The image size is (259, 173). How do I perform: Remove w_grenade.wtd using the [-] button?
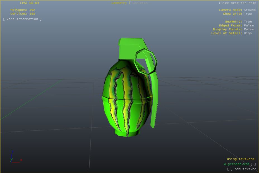point(253,164)
